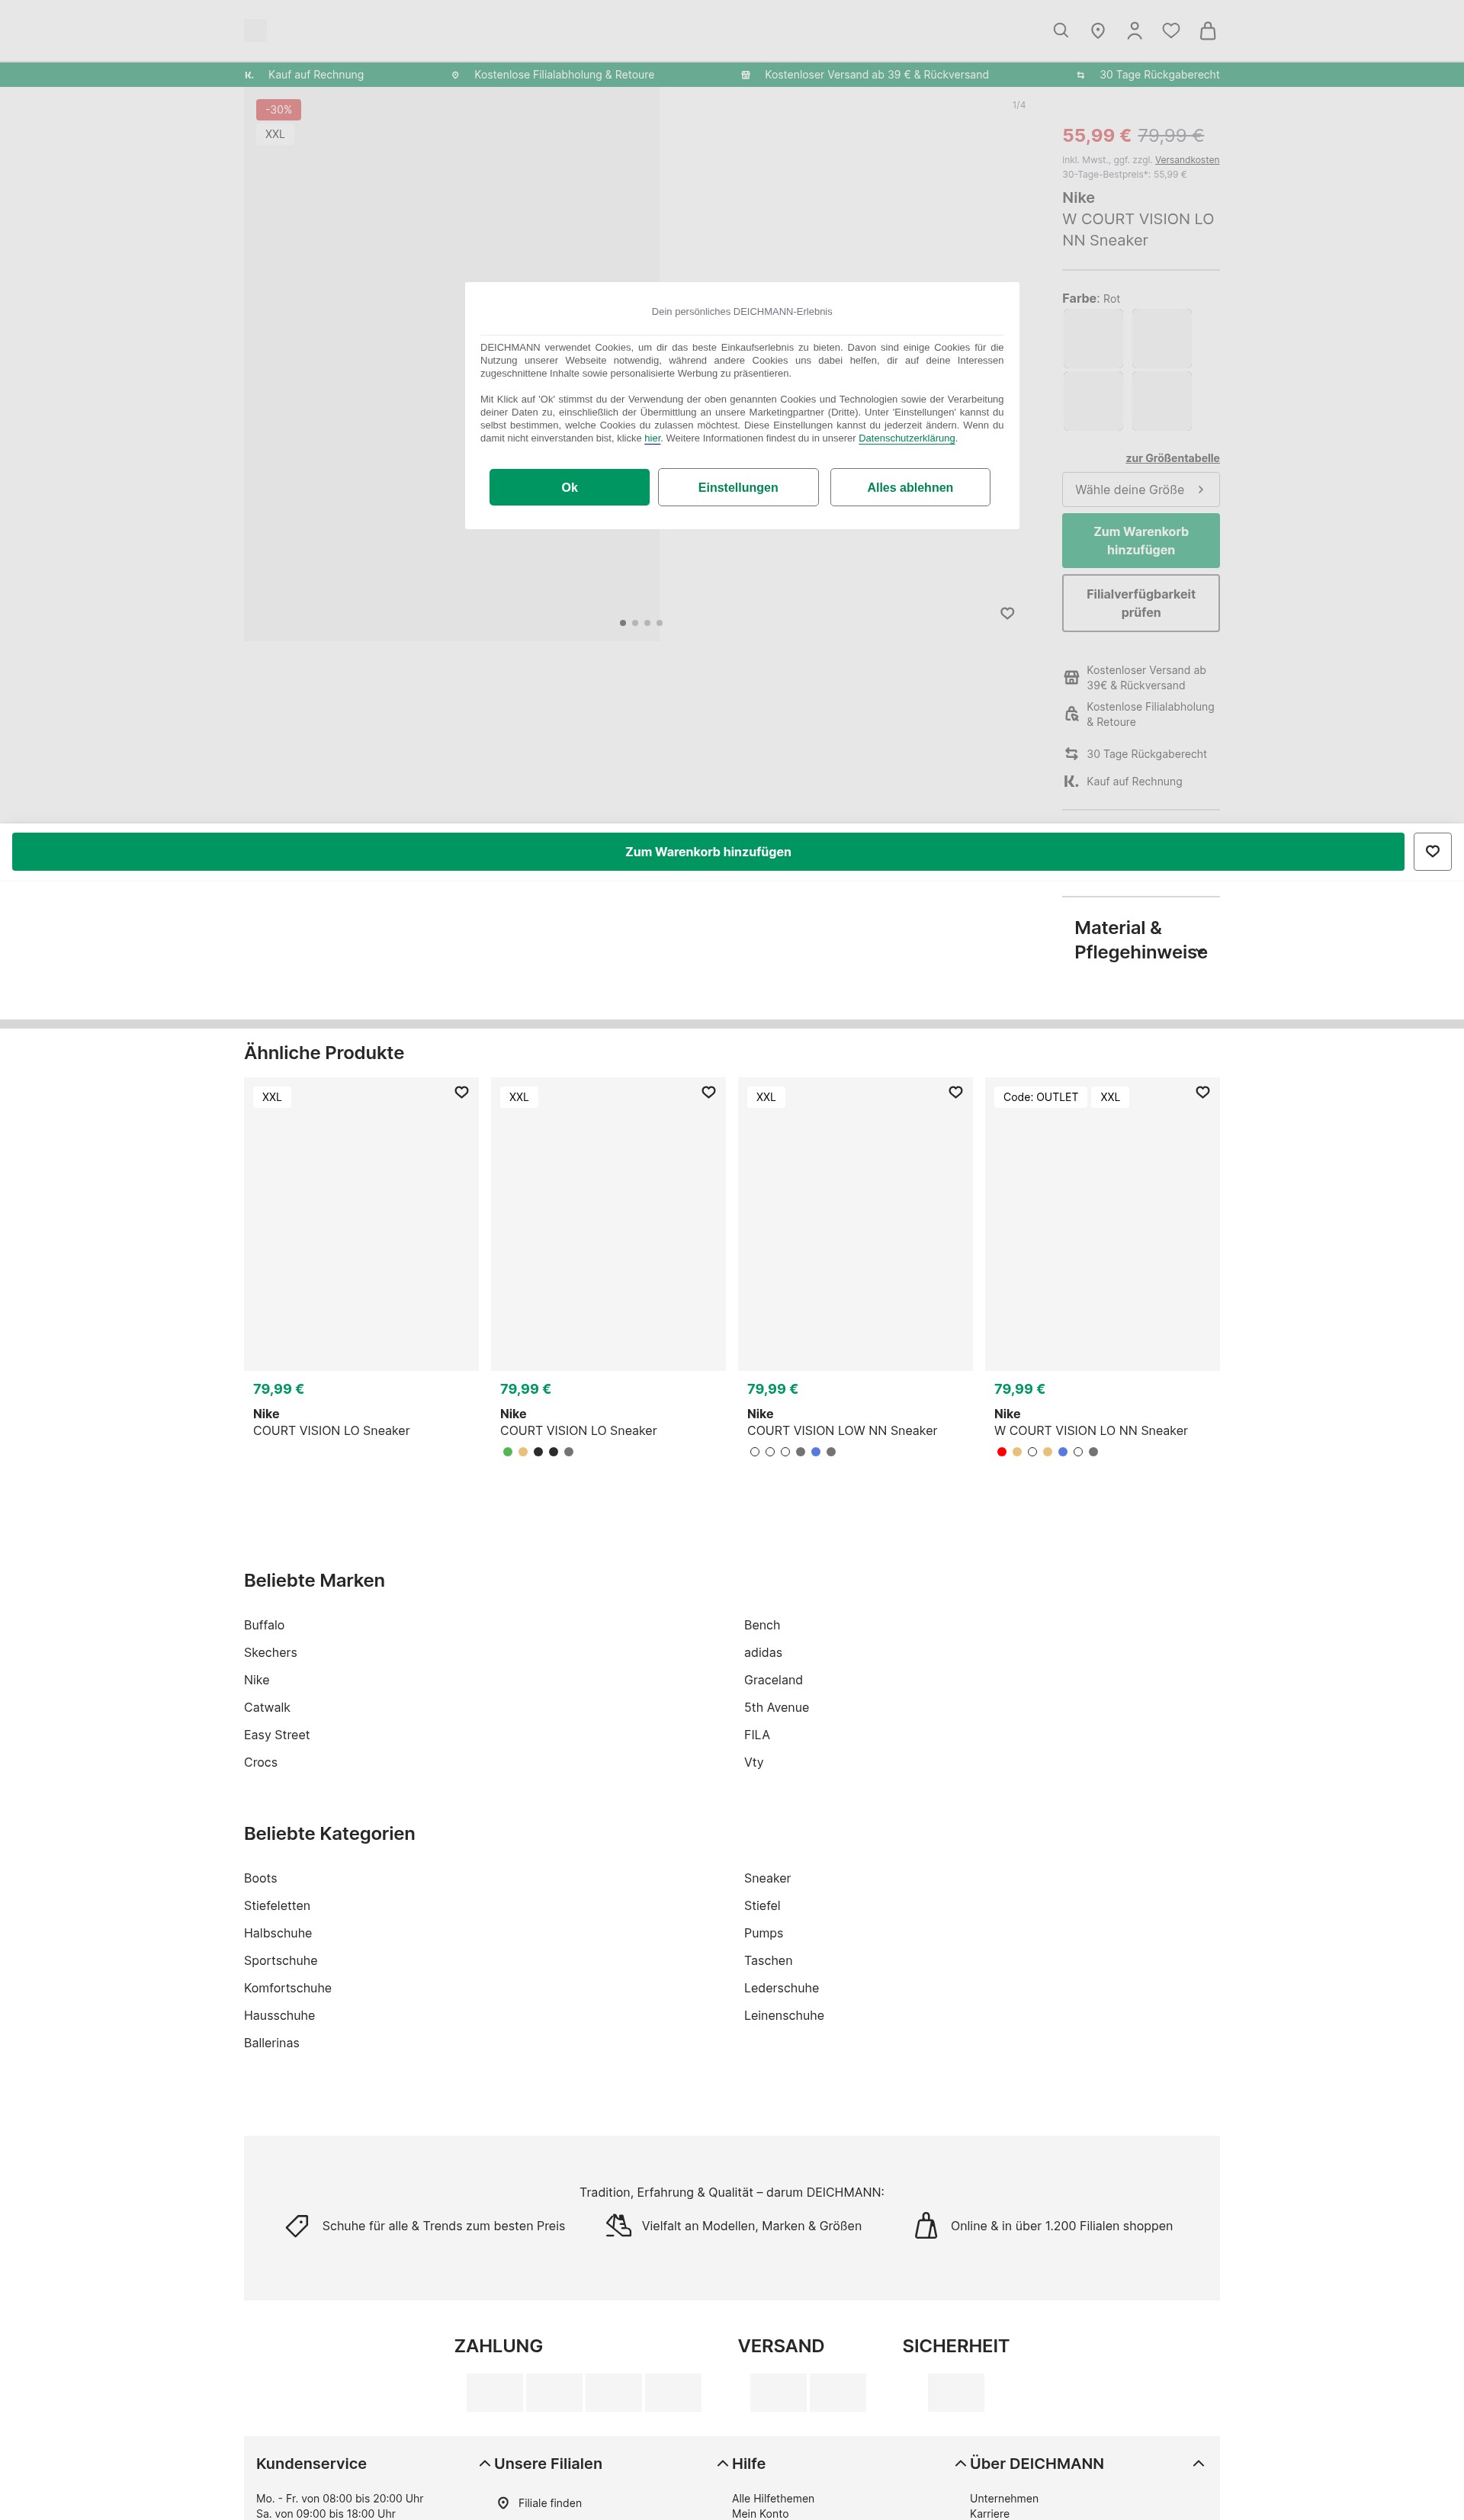The image size is (1464, 2520).
Task: Collapse the Über DEICHMANN footer section
Action: coord(1198,2463)
